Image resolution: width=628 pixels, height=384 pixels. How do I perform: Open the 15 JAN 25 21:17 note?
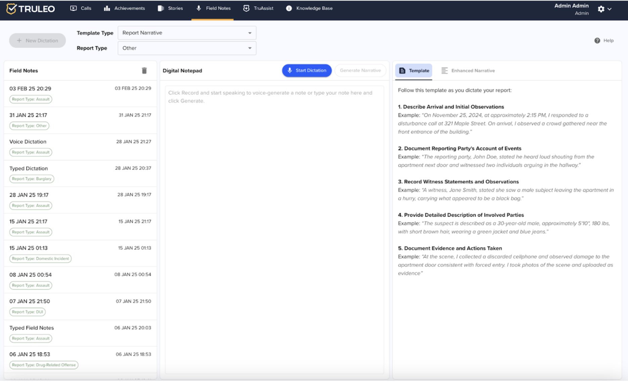tap(80, 227)
